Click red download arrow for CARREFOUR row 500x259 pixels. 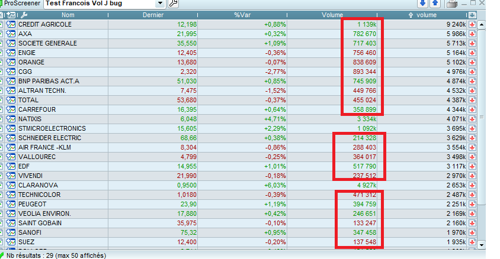pos(472,109)
